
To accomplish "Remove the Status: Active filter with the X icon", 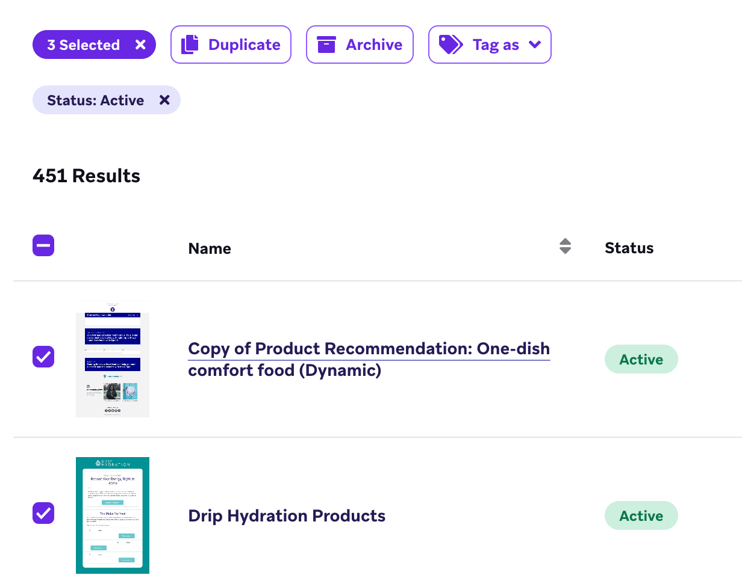I will point(164,100).
